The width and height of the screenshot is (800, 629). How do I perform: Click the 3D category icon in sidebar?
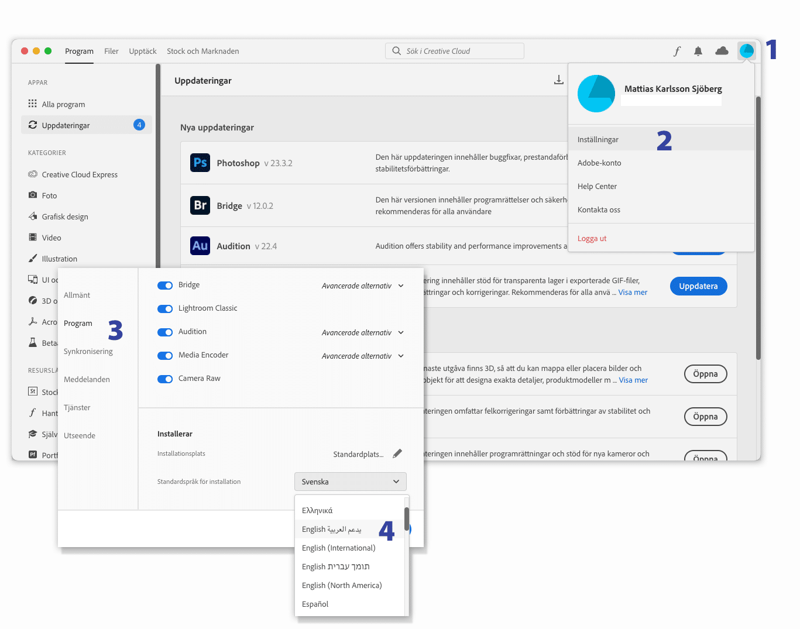click(33, 300)
